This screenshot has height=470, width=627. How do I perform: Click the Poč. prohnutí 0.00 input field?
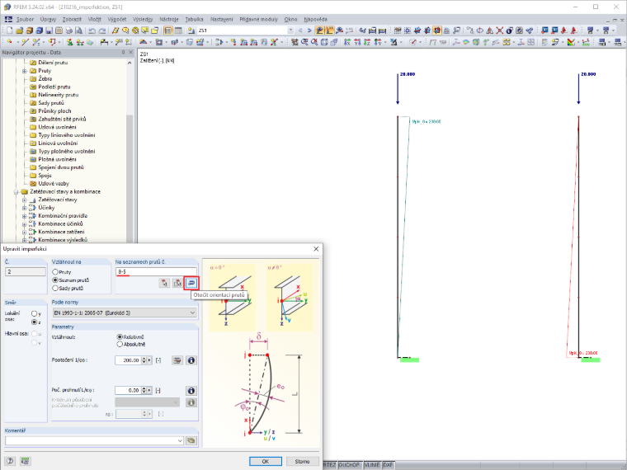[x=128, y=391]
